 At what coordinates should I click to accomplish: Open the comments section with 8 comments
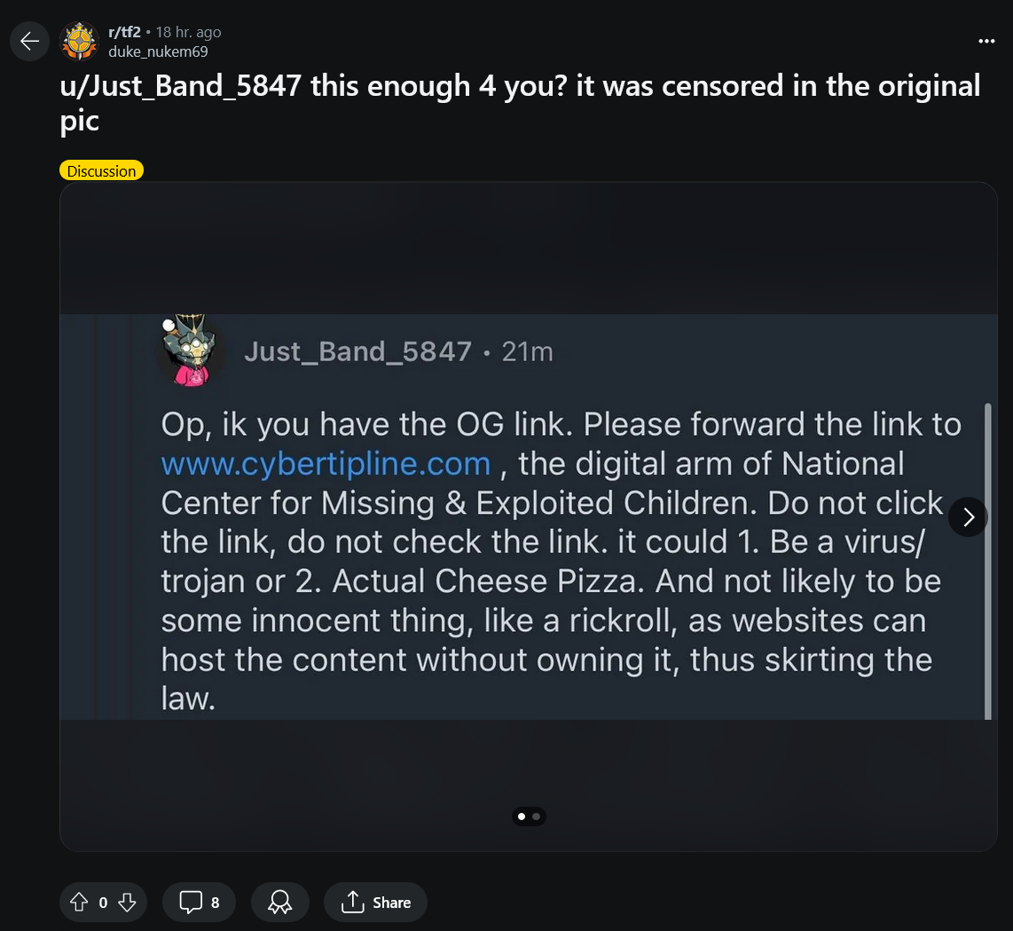click(199, 902)
